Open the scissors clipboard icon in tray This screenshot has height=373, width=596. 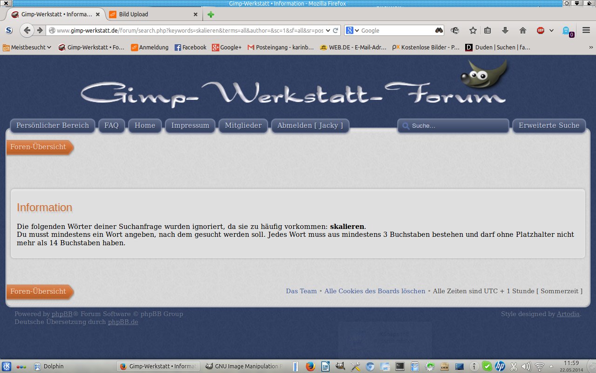pos(514,366)
